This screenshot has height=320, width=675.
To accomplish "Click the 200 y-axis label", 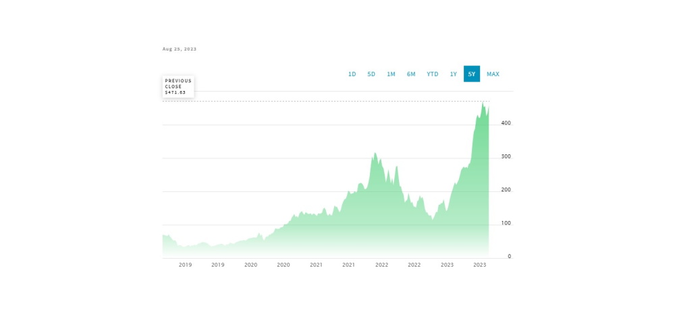I will click(506, 190).
